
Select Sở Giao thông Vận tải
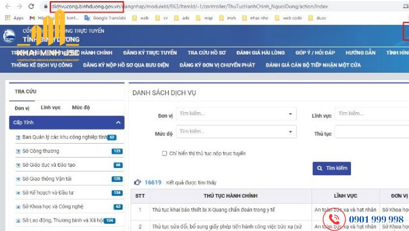coord(47,179)
